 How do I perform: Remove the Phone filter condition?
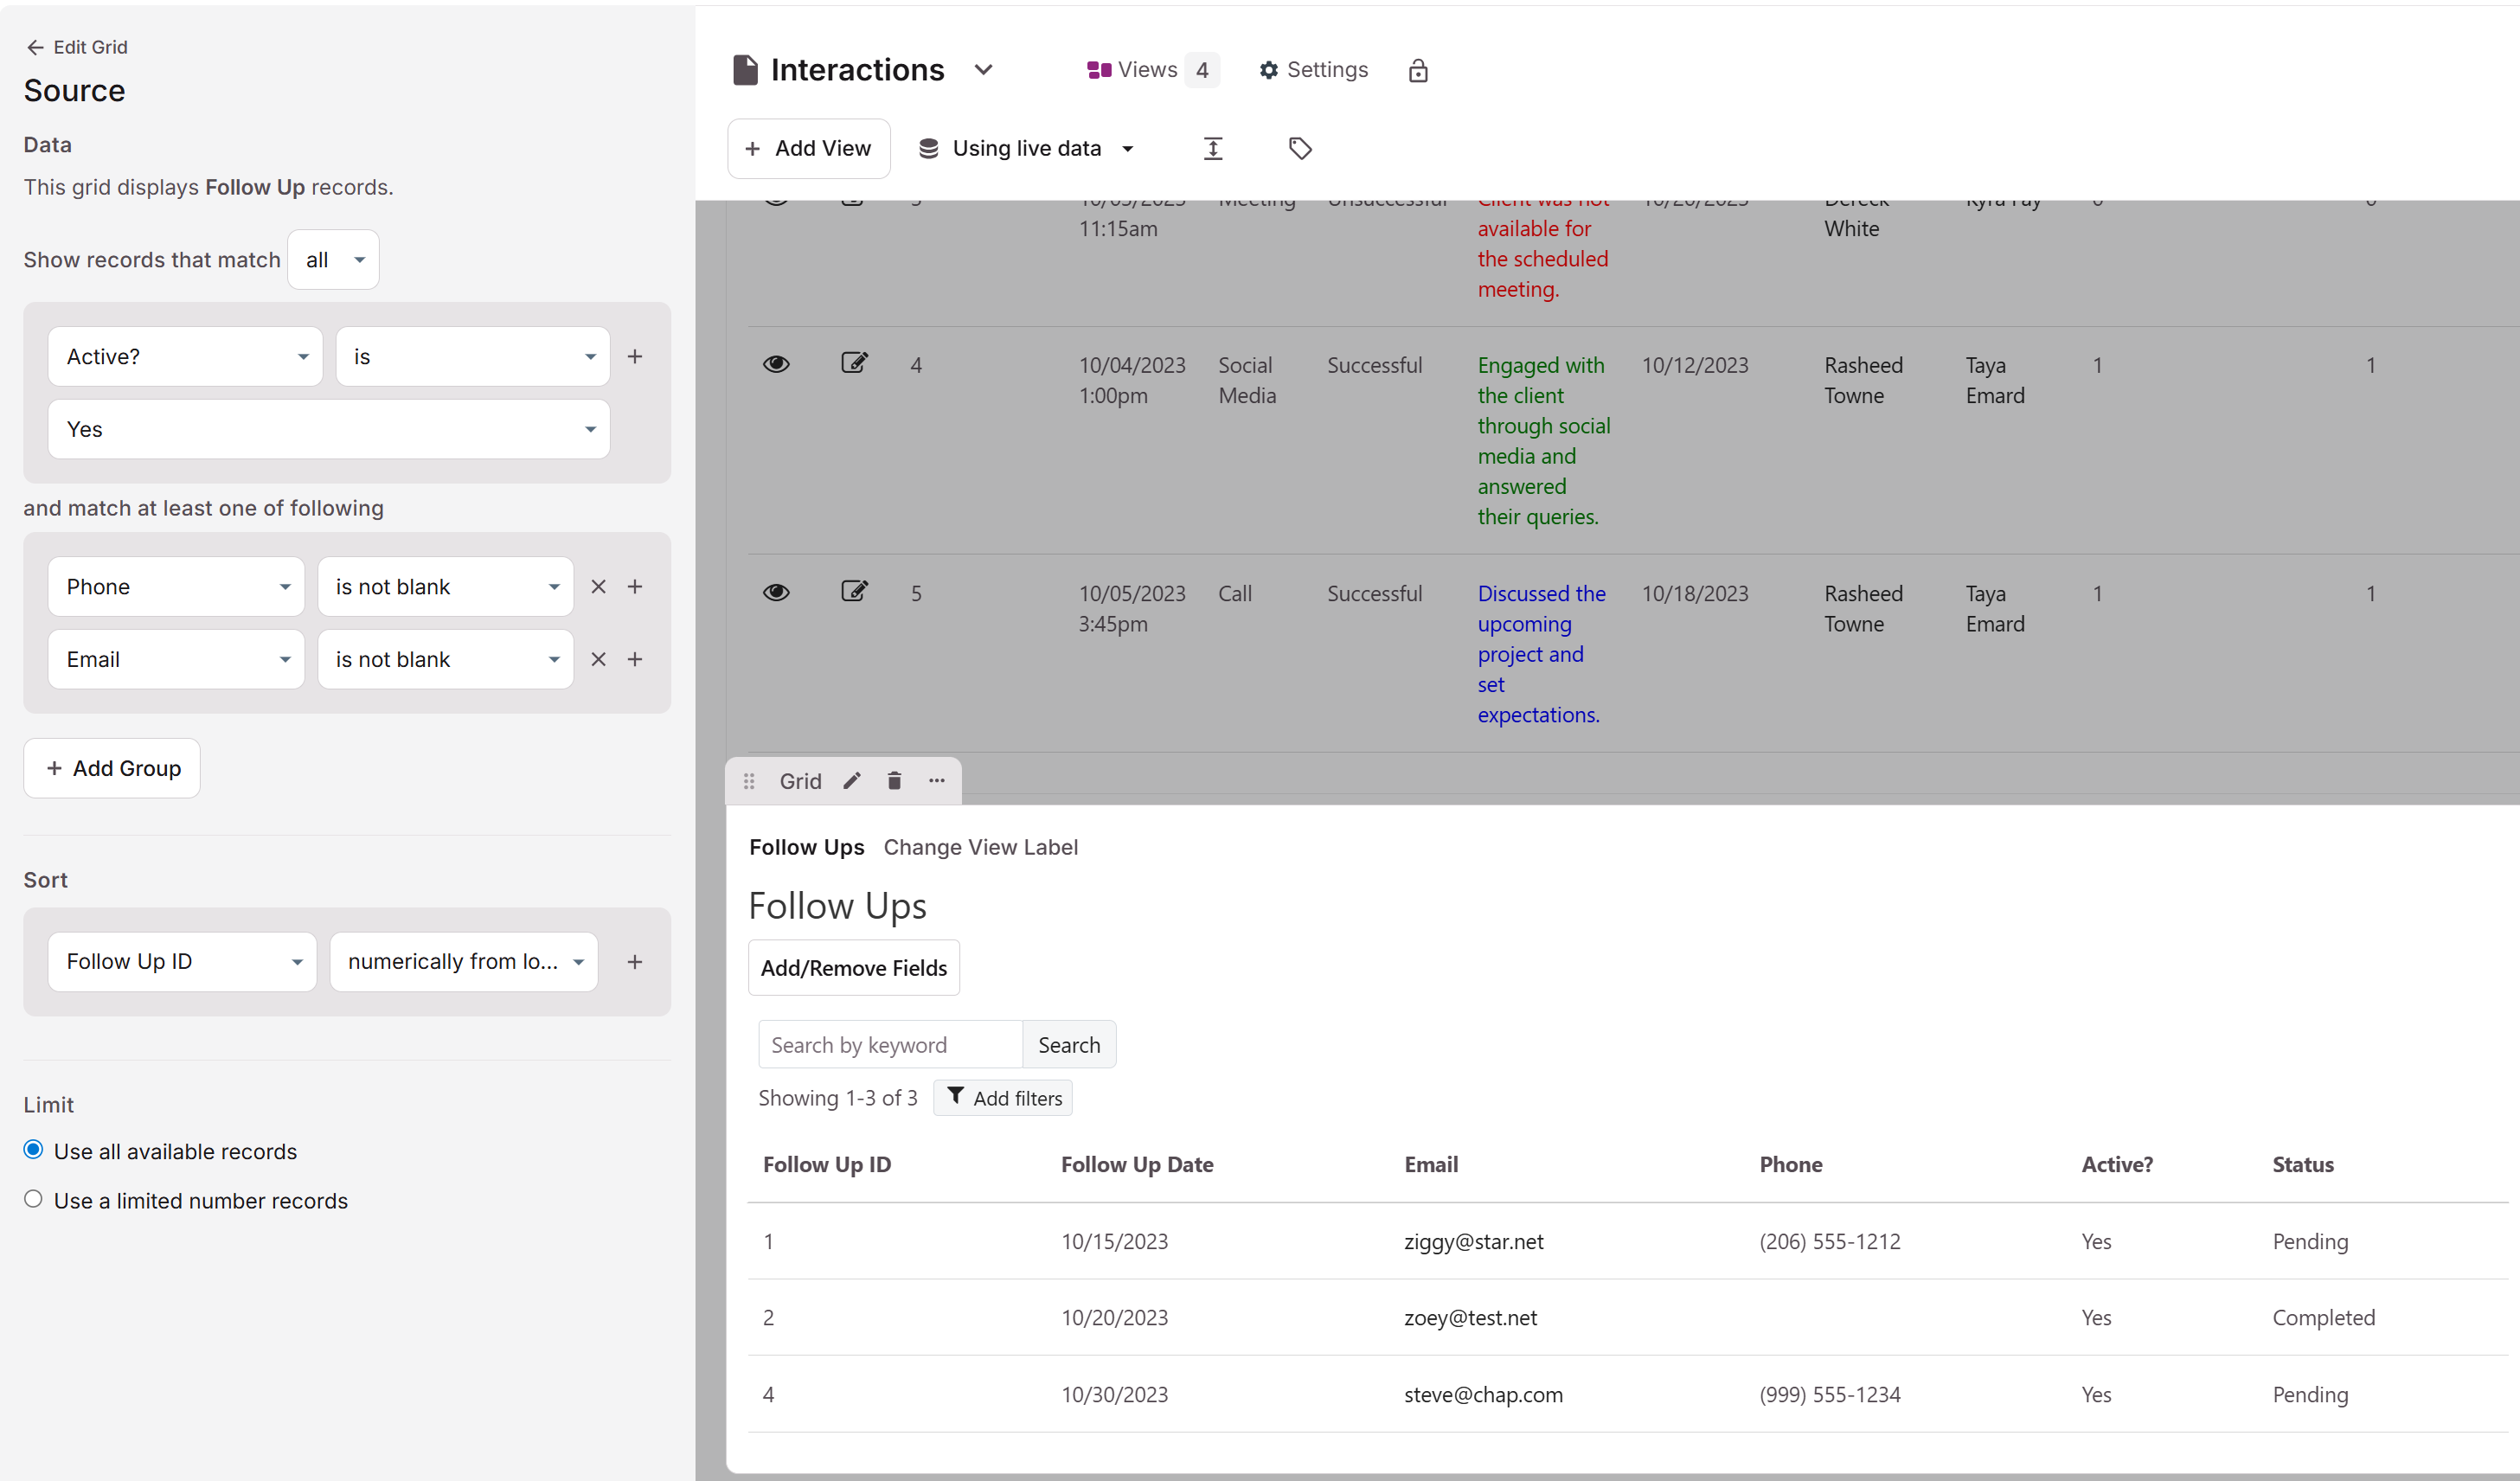pyautogui.click(x=598, y=587)
